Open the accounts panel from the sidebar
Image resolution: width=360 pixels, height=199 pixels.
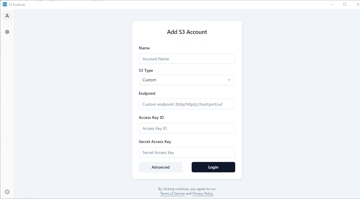[x=7, y=16]
